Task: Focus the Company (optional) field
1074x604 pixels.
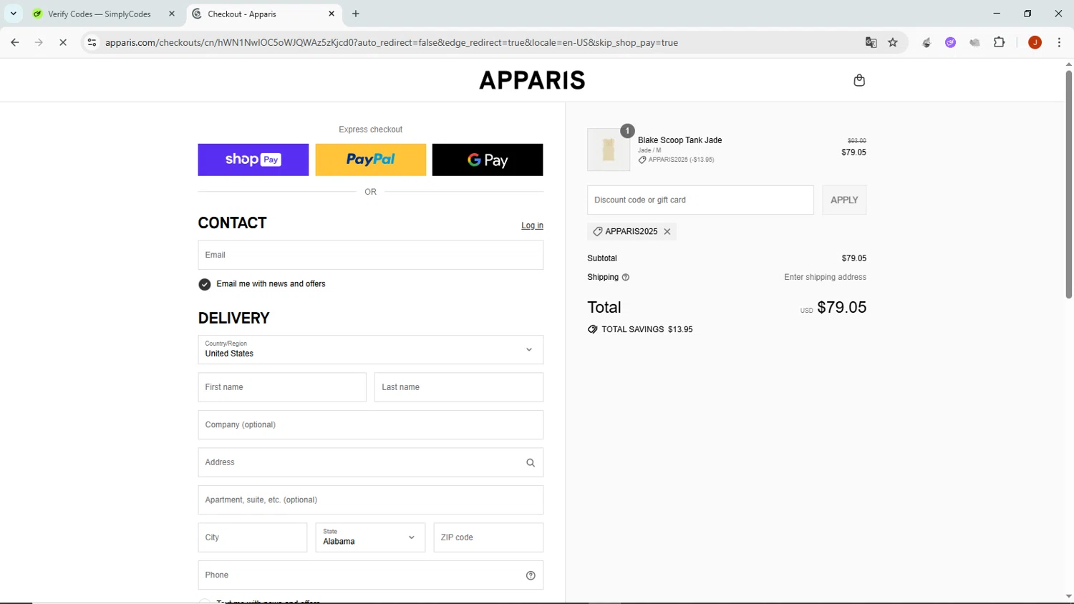Action: coord(371,425)
